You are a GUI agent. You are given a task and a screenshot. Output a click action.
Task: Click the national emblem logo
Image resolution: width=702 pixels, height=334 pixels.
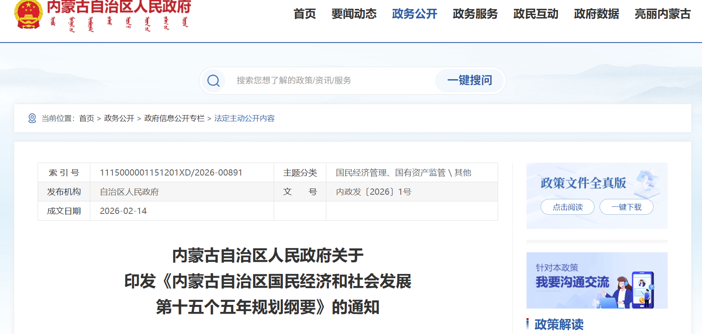(x=28, y=14)
